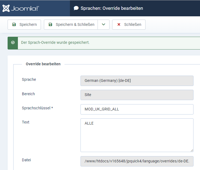Click the Override bearbeiten fieldset legend
The image size is (200, 170).
click(43, 64)
